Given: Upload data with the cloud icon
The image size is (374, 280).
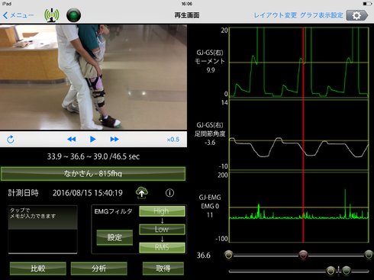Looking at the screenshot, I should coord(142,192).
